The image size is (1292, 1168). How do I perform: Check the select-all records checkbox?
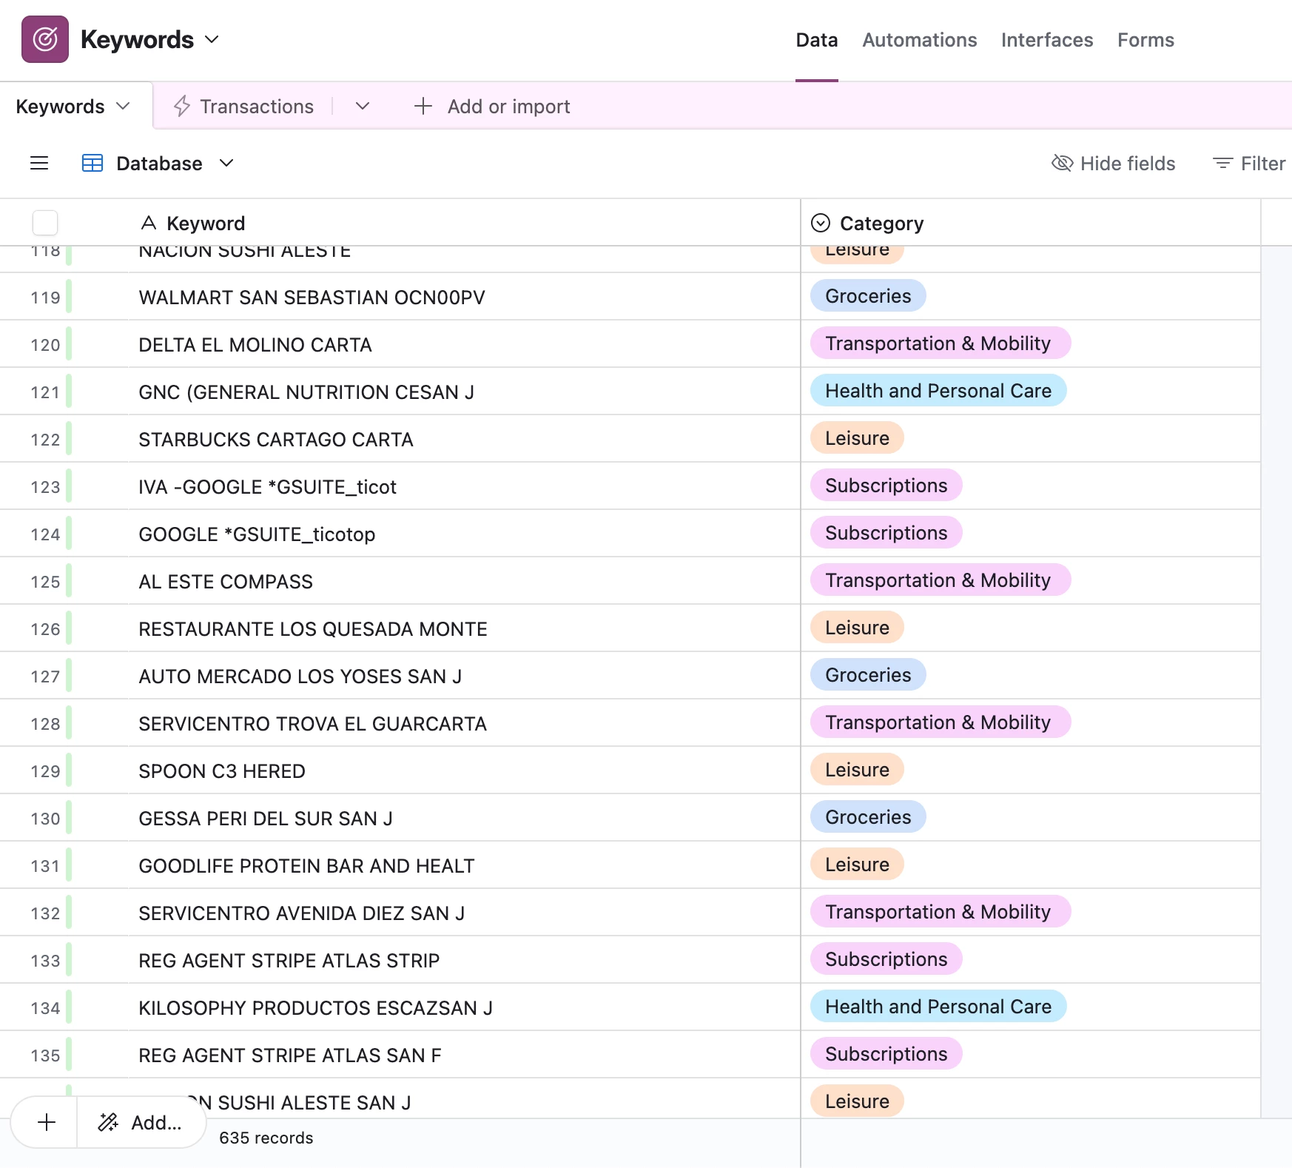point(45,223)
